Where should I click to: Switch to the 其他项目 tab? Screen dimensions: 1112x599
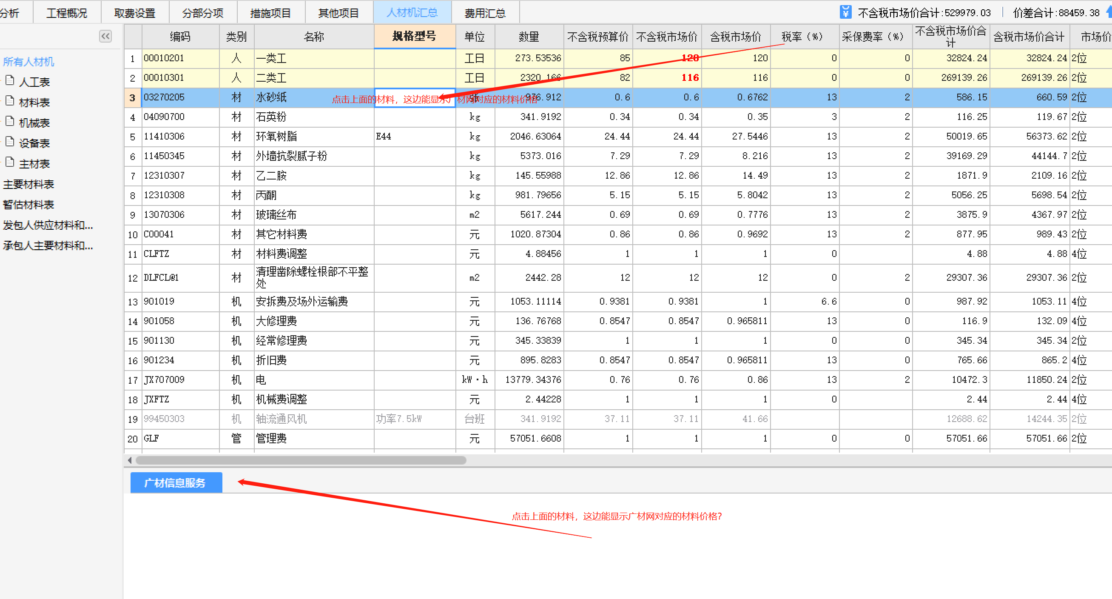(339, 13)
